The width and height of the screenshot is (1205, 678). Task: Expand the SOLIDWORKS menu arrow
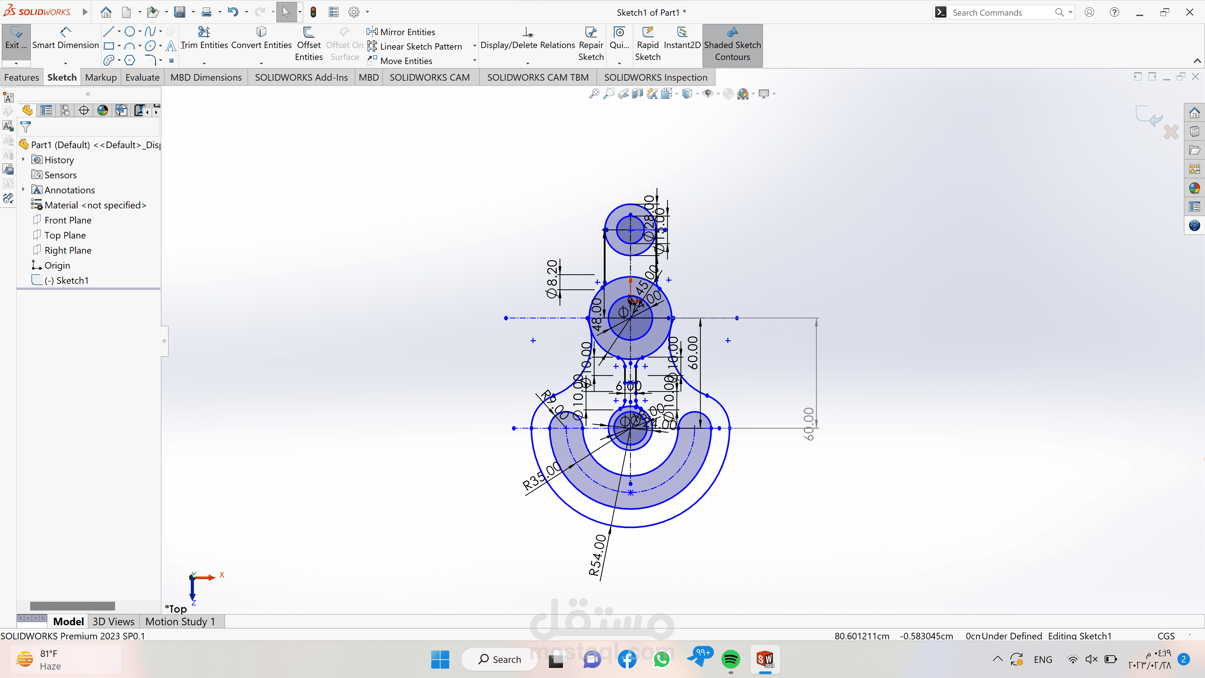click(x=85, y=12)
